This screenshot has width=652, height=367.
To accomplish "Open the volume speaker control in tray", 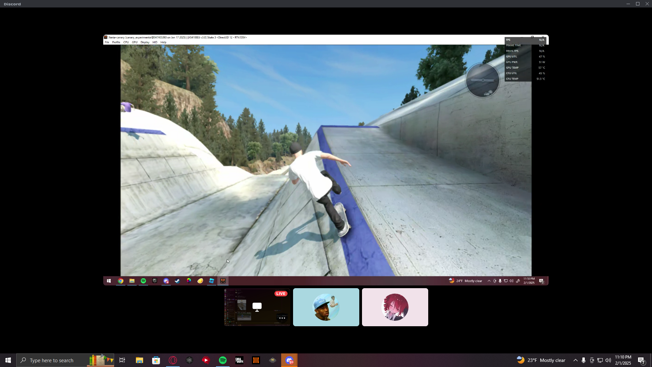I will (608, 360).
